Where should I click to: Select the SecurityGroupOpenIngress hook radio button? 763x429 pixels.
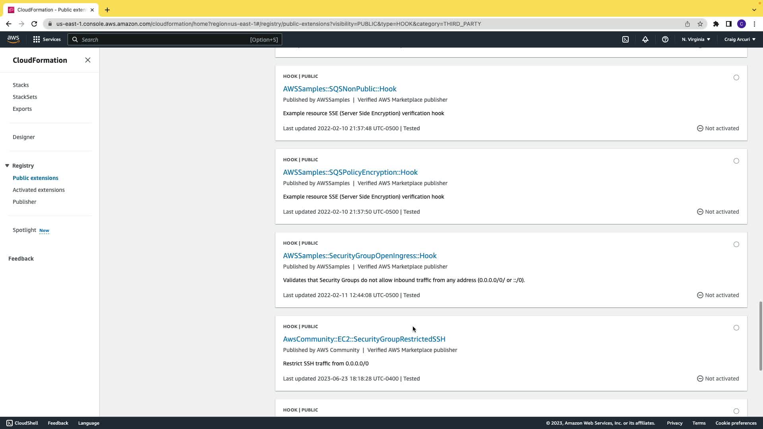point(736,244)
